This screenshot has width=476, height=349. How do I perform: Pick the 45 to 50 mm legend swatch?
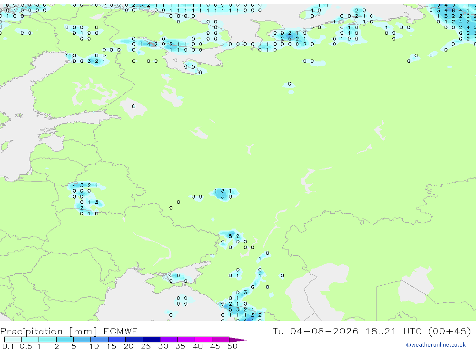pos(221,339)
